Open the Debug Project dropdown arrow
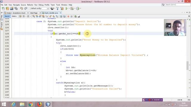 tap(75, 8)
